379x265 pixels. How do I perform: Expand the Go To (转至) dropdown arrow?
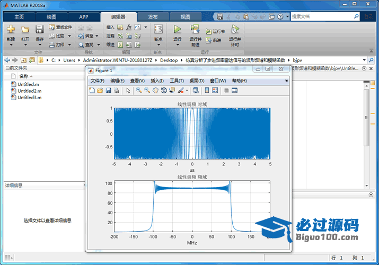click(97, 36)
